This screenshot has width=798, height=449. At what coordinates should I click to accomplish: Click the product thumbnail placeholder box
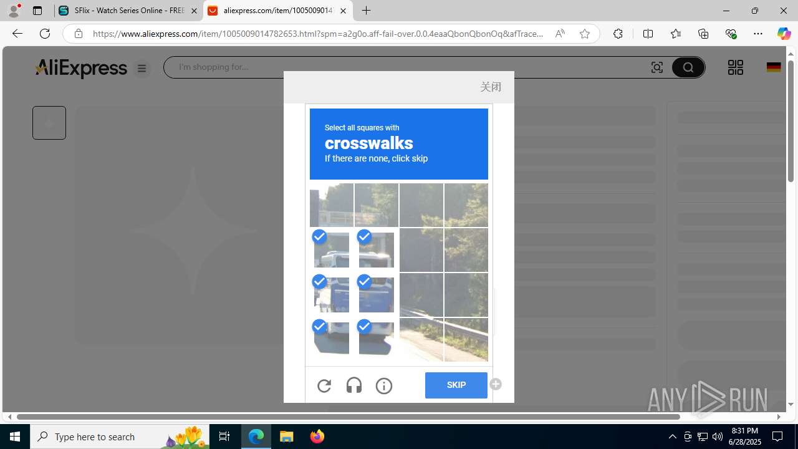click(49, 123)
